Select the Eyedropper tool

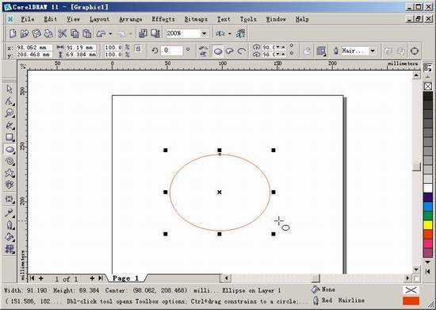tap(10, 213)
